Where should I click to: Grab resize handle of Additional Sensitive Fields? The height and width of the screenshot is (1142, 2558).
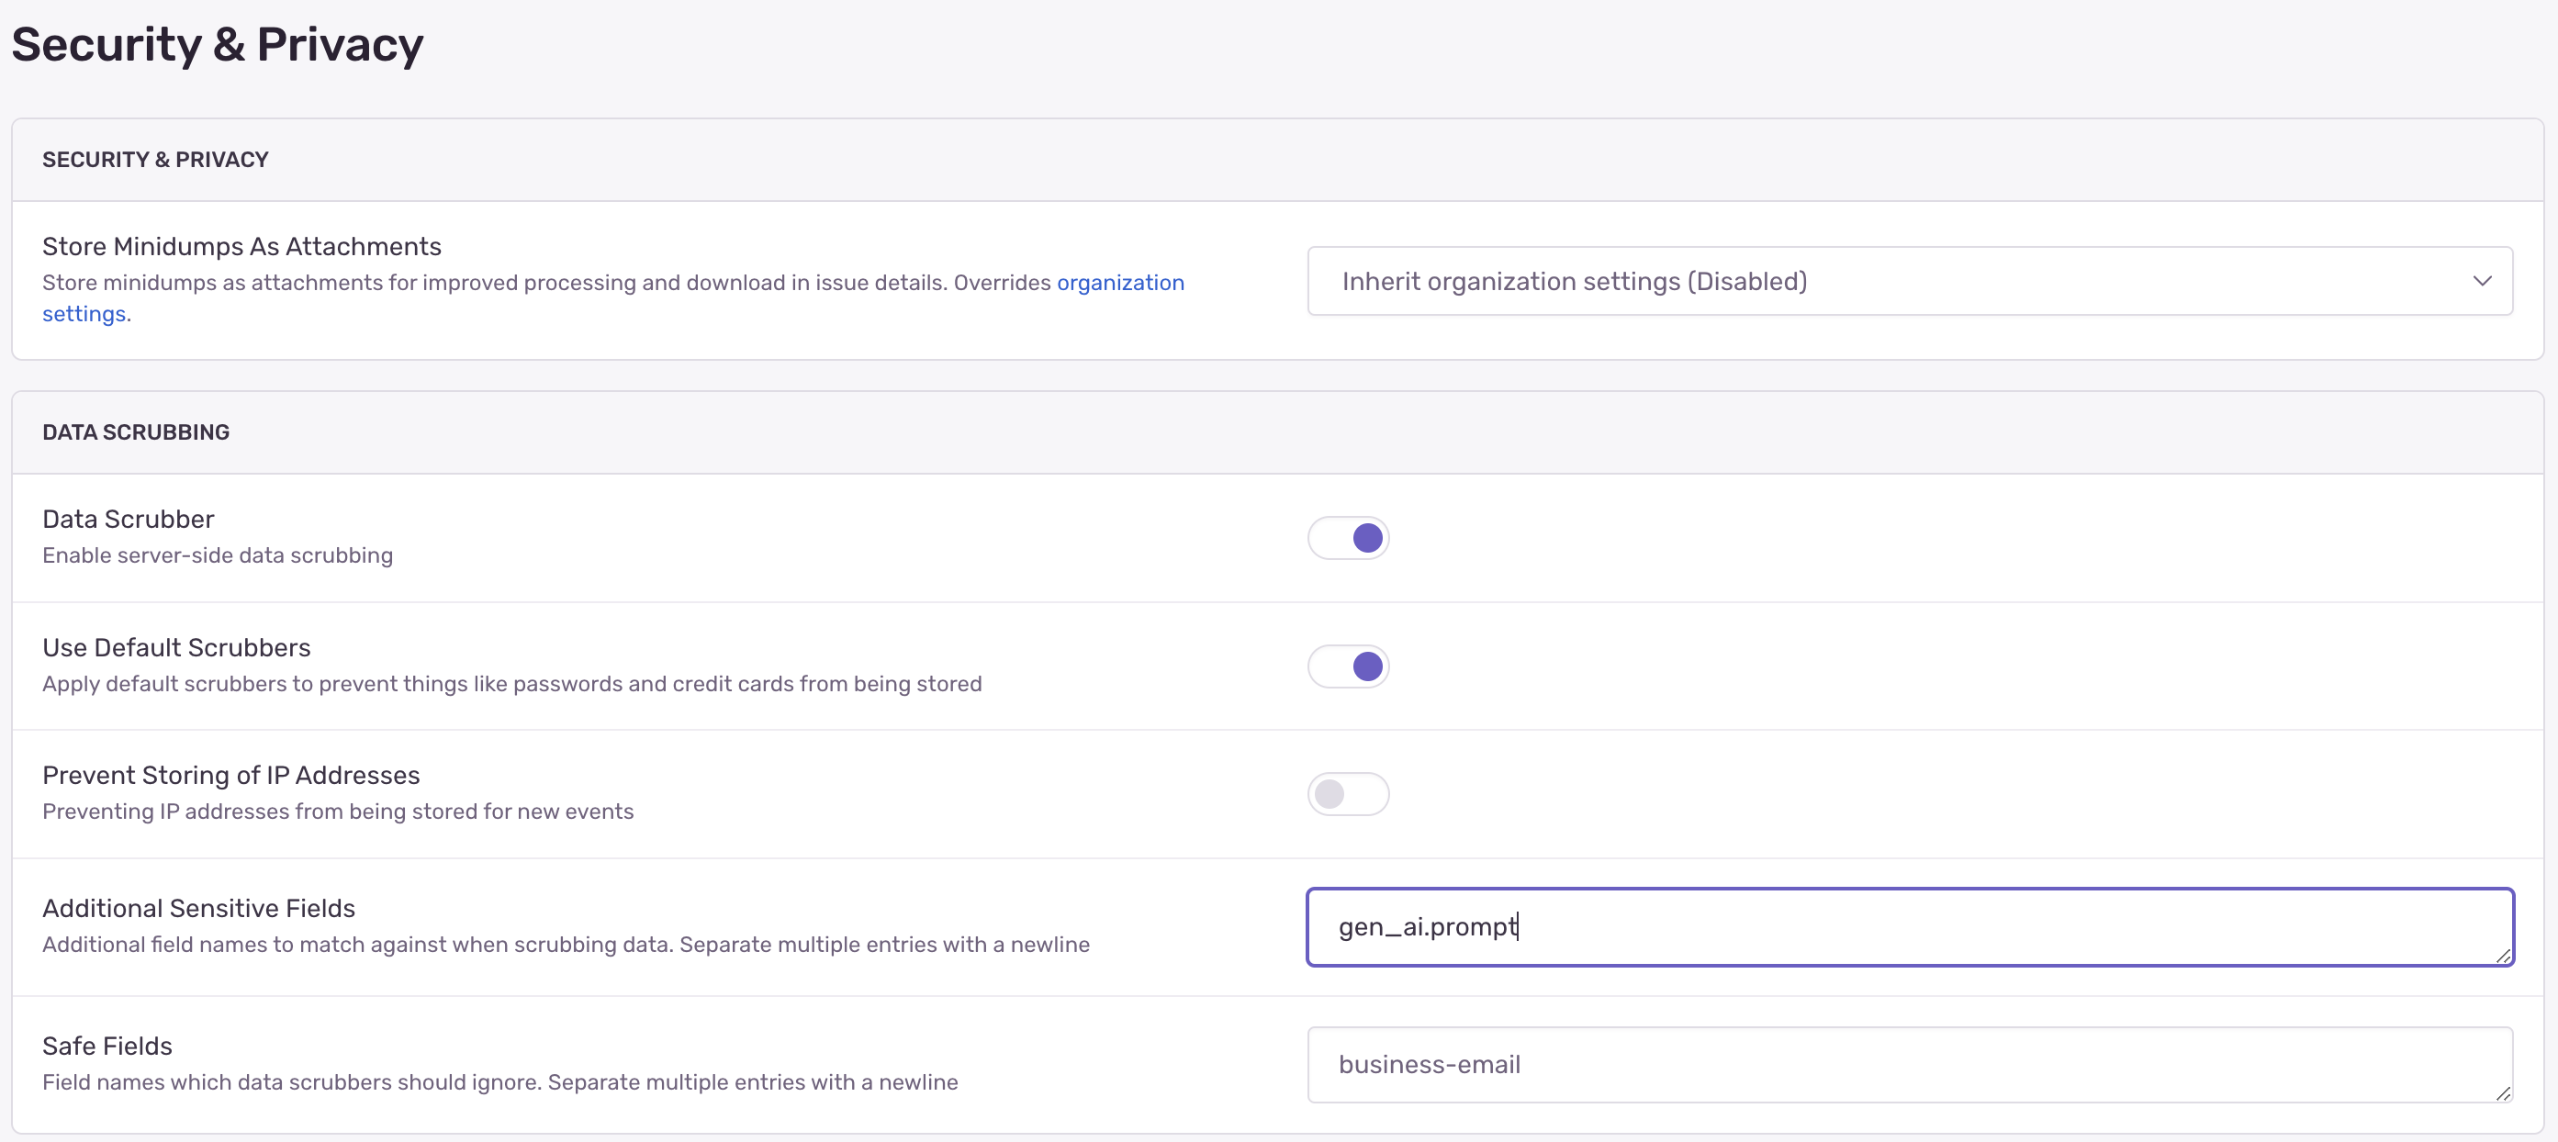(2502, 957)
